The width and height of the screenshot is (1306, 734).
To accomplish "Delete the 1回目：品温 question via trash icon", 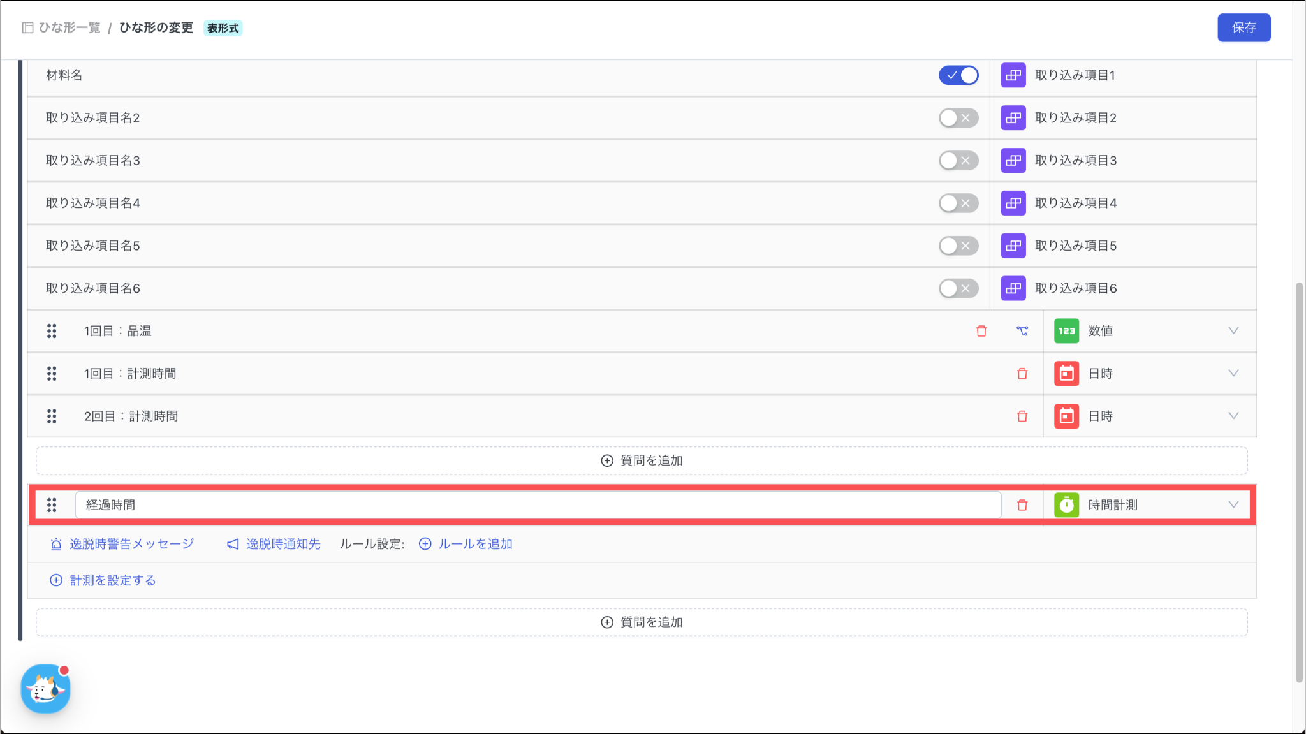I will pyautogui.click(x=981, y=331).
